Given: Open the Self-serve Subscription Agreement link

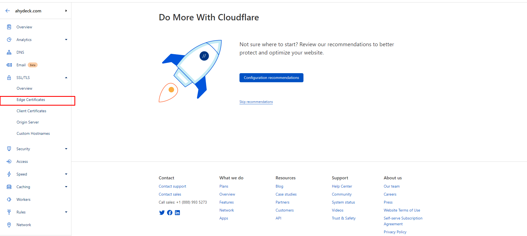Looking at the screenshot, I should (x=403, y=221).
